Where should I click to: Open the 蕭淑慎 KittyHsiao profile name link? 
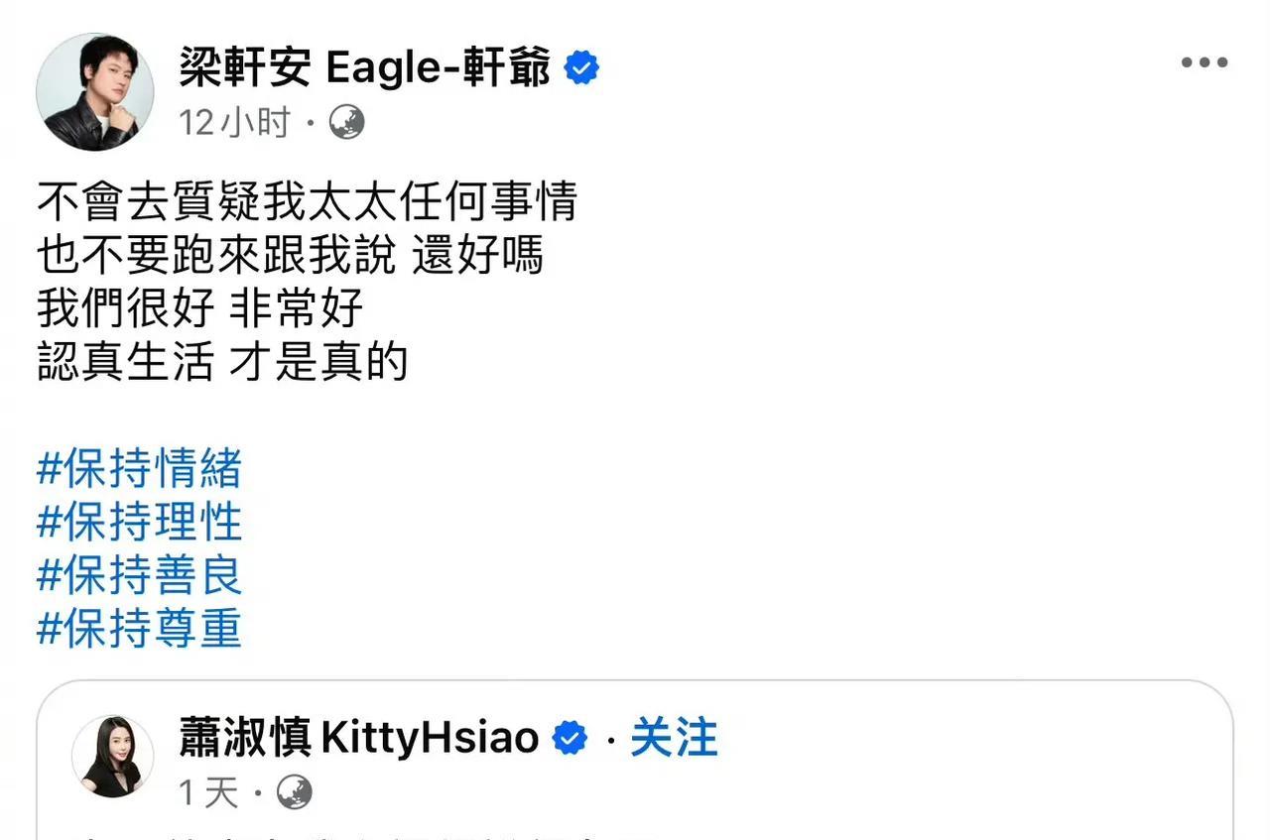click(x=359, y=739)
